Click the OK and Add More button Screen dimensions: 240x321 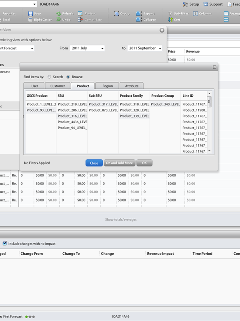119,163
